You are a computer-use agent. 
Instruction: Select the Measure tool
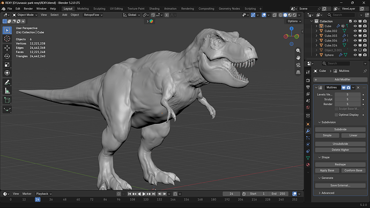pyautogui.click(x=7, y=91)
